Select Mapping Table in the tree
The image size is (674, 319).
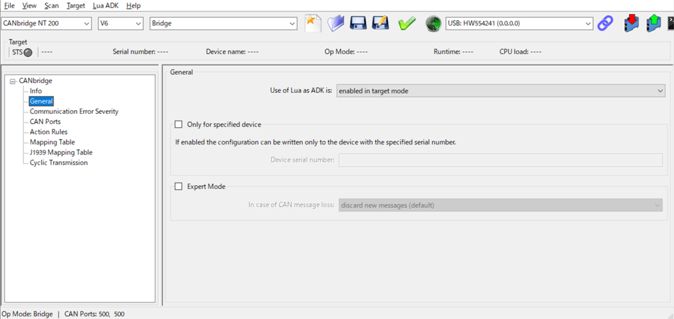coord(52,142)
